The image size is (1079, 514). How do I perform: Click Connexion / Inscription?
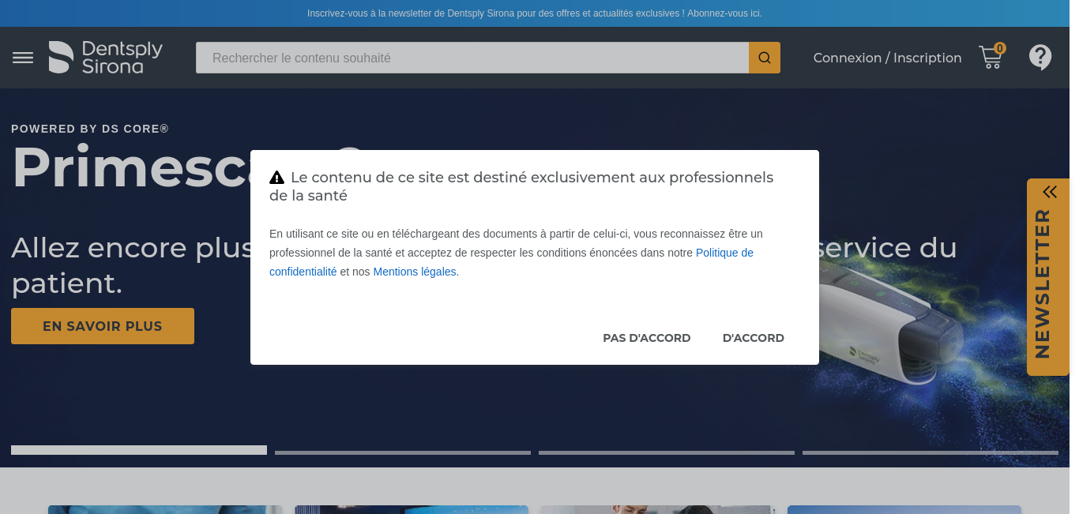click(888, 58)
